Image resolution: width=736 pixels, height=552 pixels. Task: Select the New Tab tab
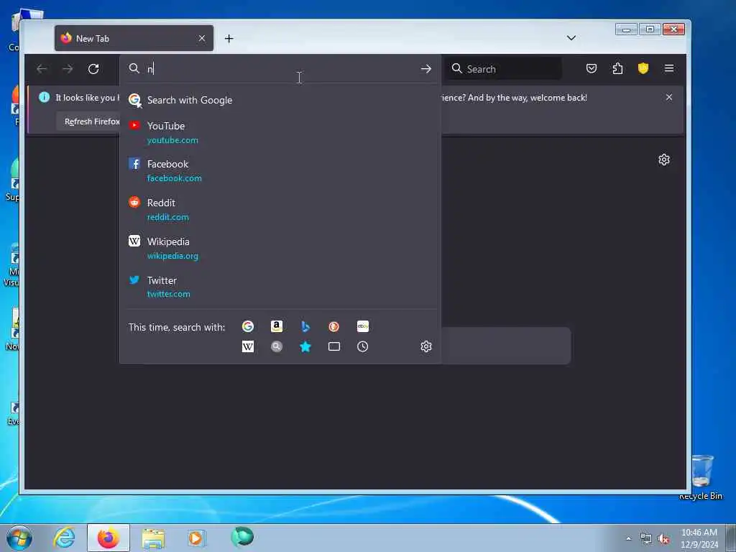click(134, 38)
